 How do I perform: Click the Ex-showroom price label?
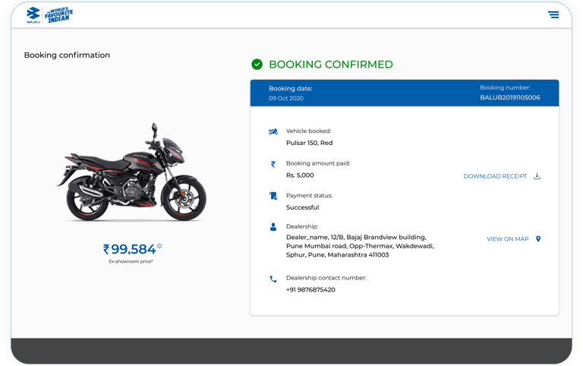pos(131,261)
